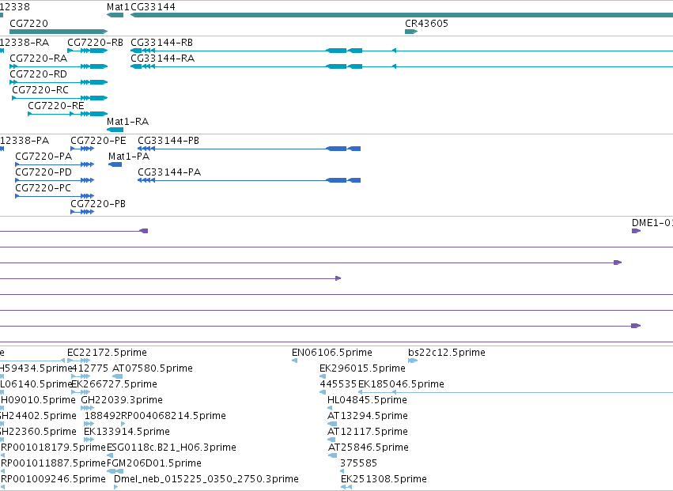This screenshot has width=673, height=491.
Task: Open EST EK296015.5prime
Action: (x=363, y=368)
